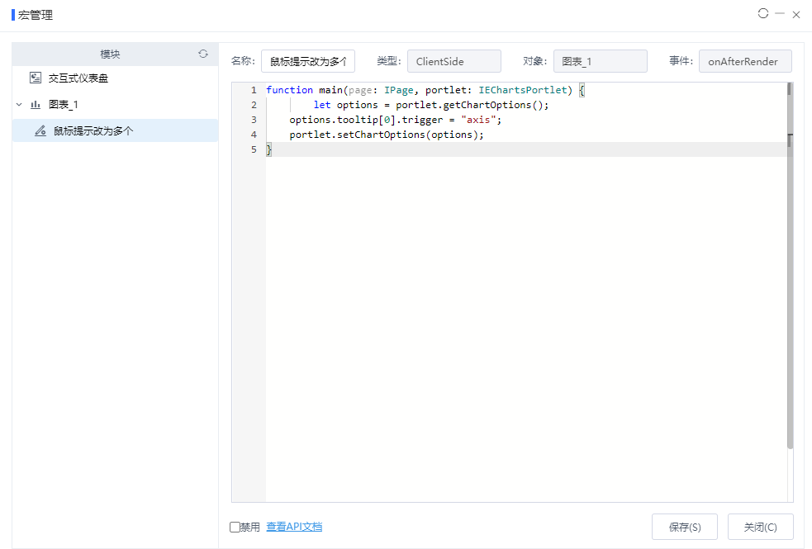Click line number 1 in the editor gutter
The image size is (812, 549).
click(254, 90)
